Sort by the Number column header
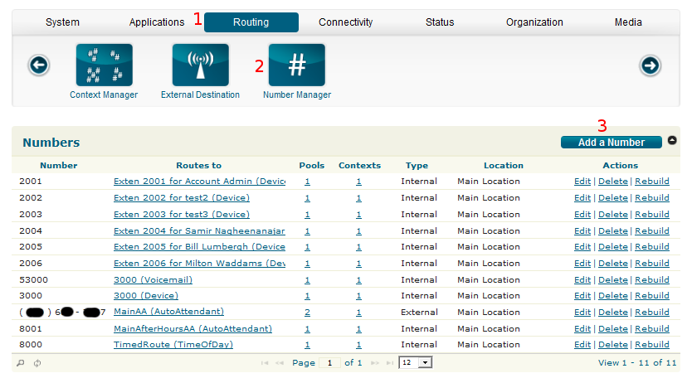The width and height of the screenshot is (692, 383). click(x=58, y=166)
